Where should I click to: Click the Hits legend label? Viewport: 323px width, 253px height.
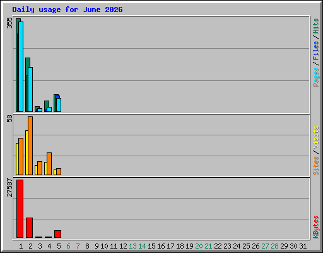pos(315,26)
